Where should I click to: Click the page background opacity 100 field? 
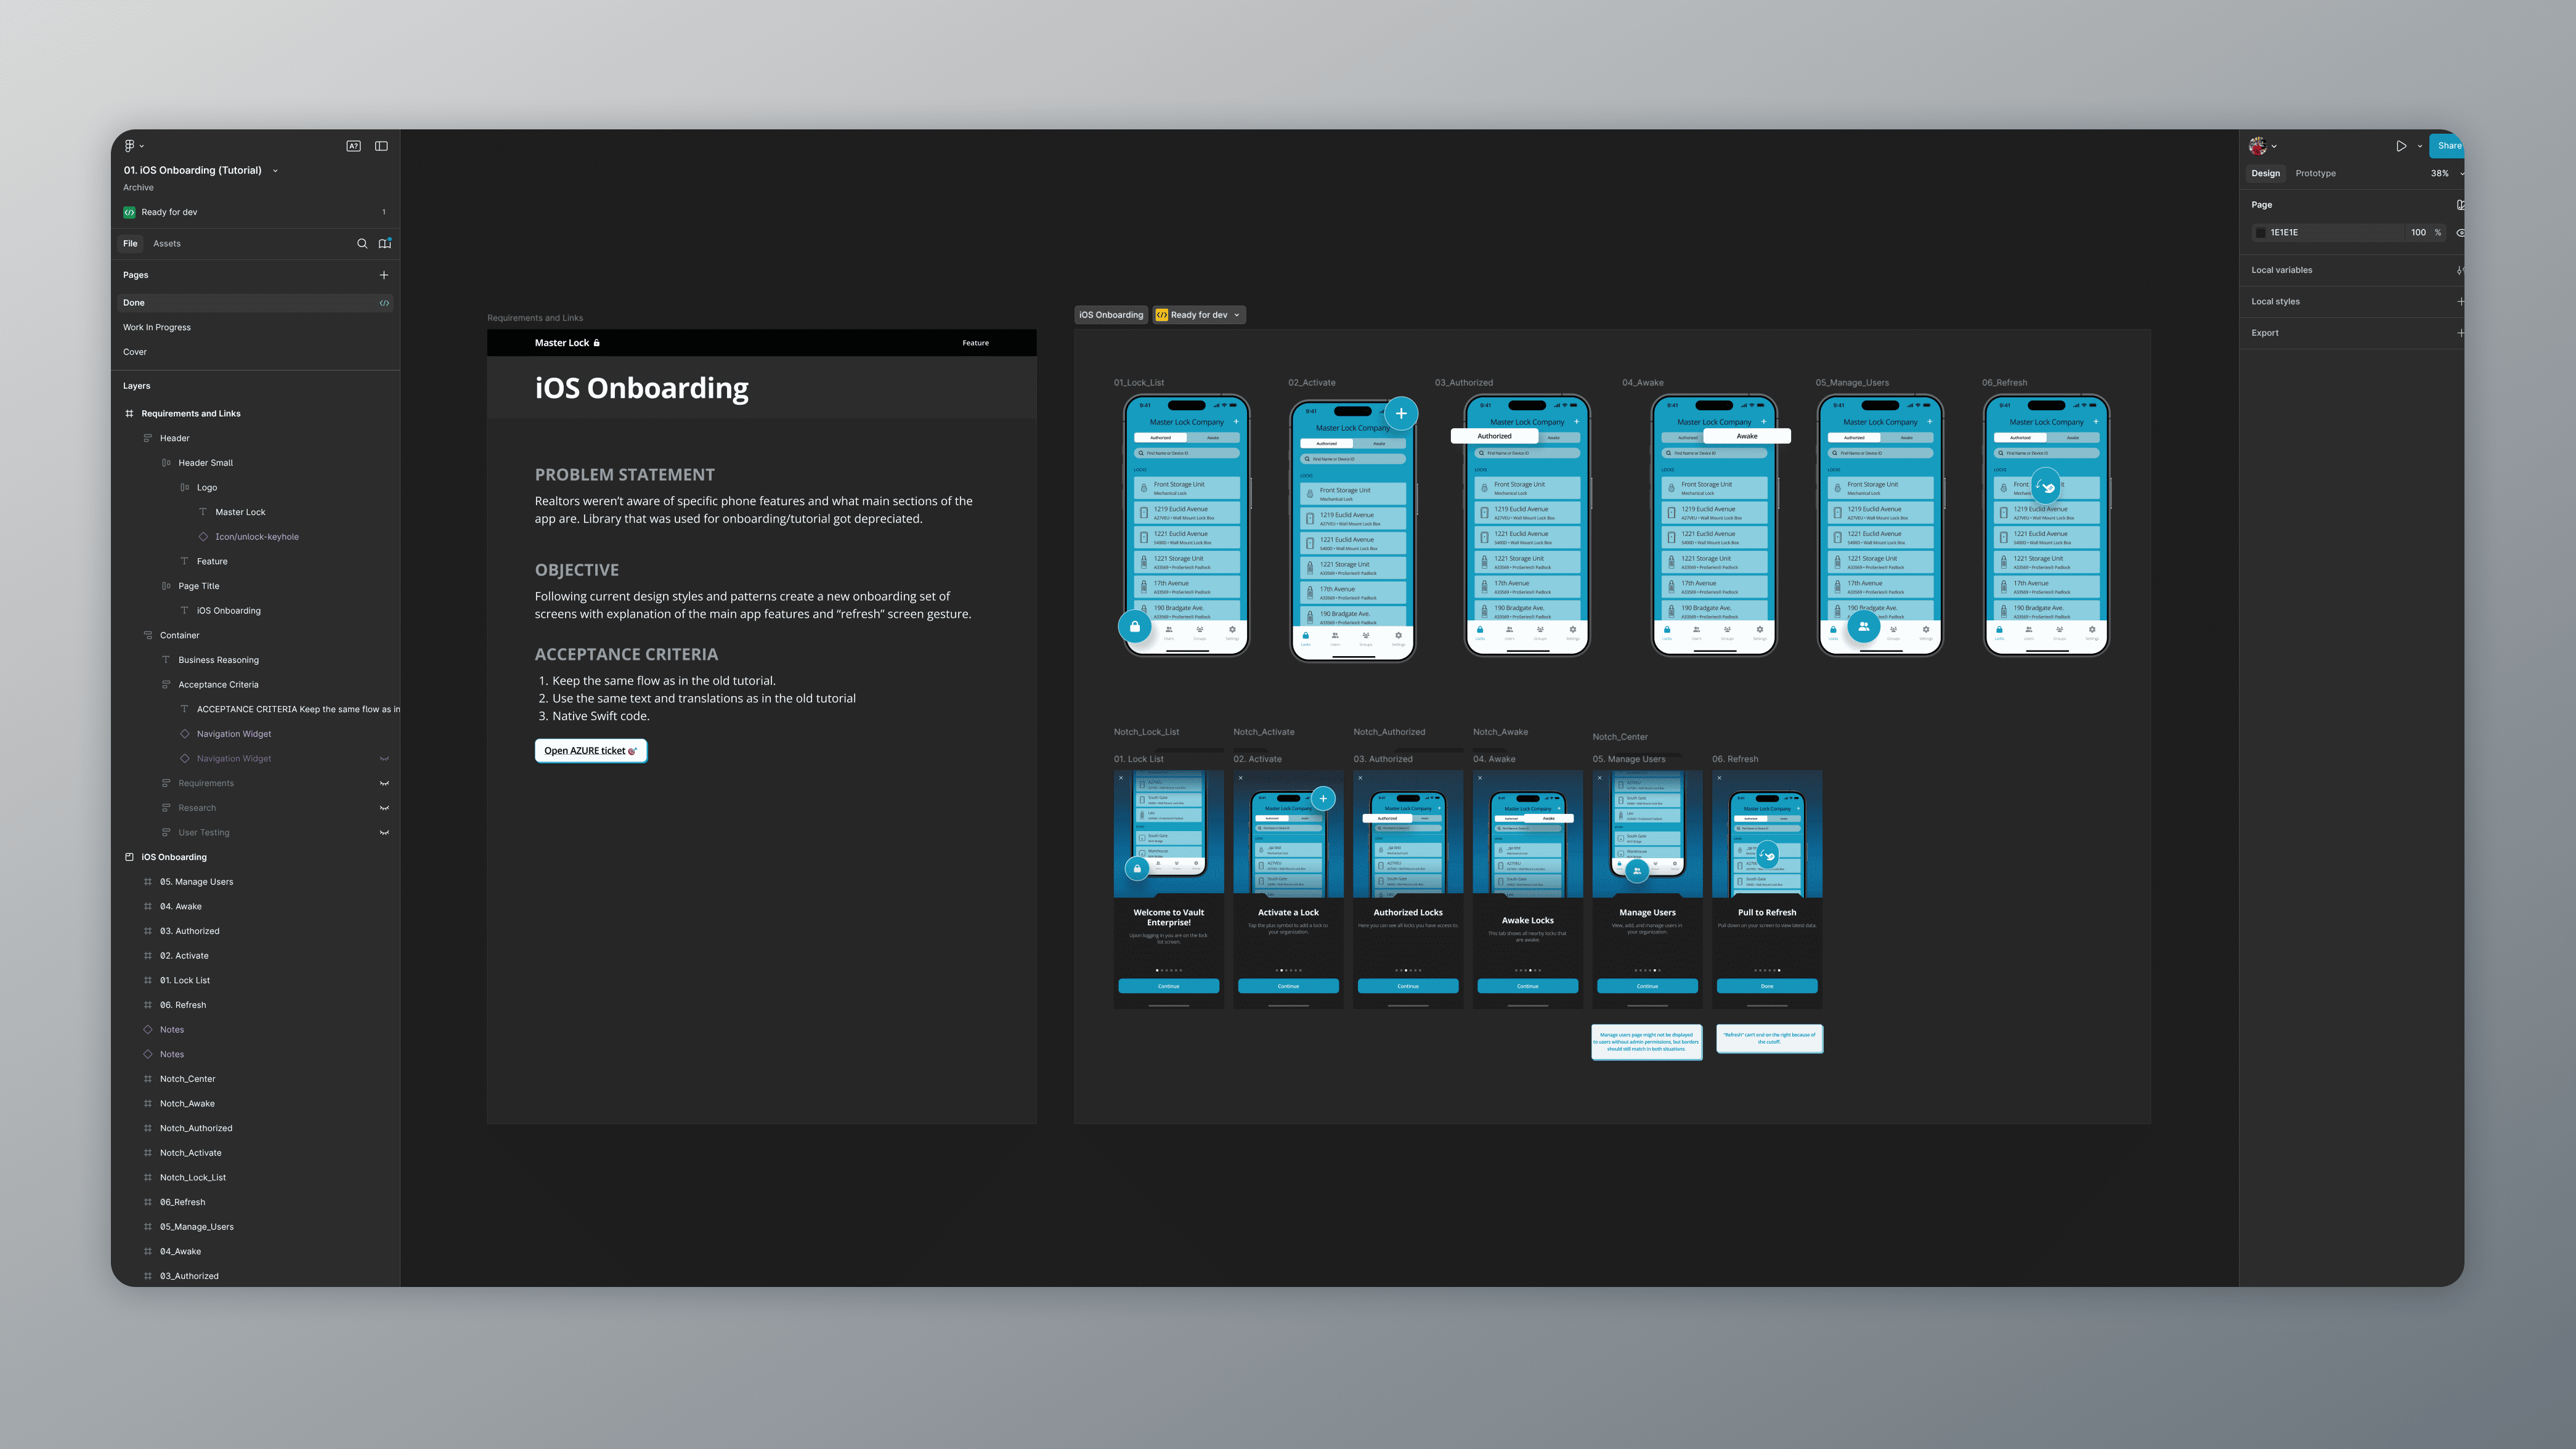point(2418,232)
